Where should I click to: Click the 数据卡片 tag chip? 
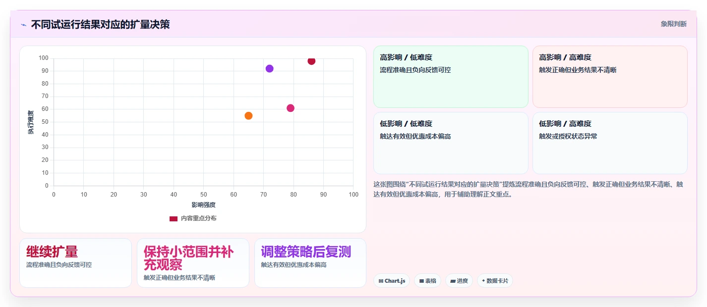click(495, 281)
